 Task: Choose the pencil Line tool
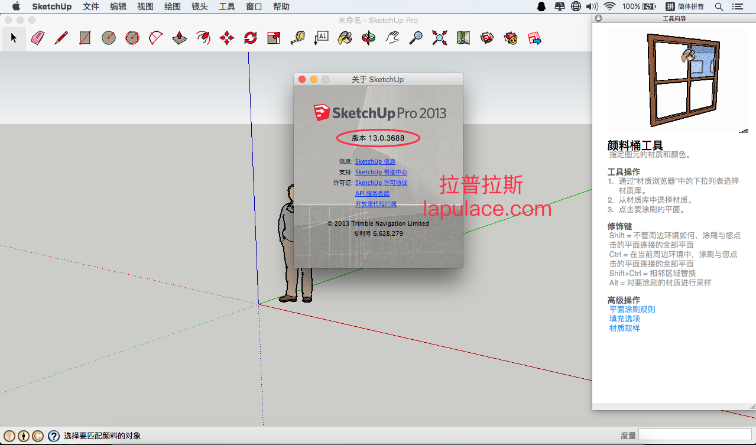pos(61,38)
